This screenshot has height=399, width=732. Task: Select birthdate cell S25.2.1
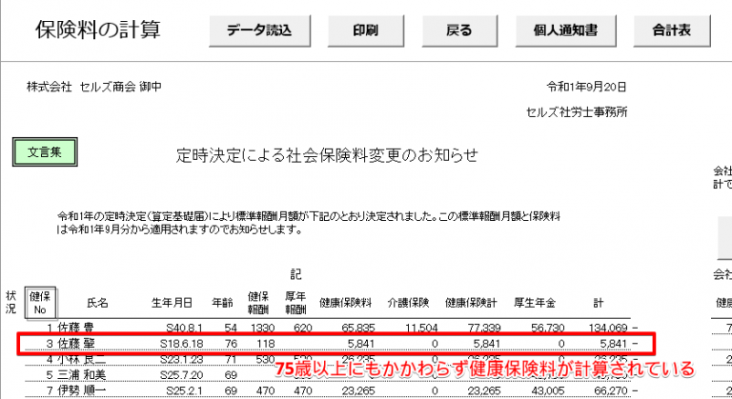click(x=184, y=390)
